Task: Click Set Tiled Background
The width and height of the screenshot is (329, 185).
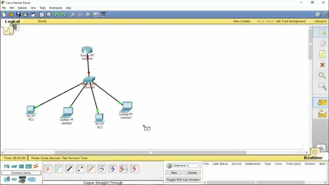Action: pyautogui.click(x=291, y=21)
